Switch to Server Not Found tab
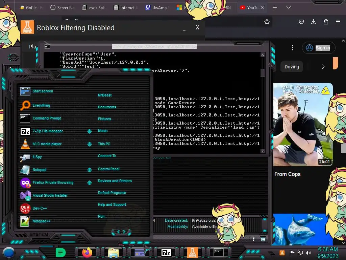346x260 pixels. [63, 8]
